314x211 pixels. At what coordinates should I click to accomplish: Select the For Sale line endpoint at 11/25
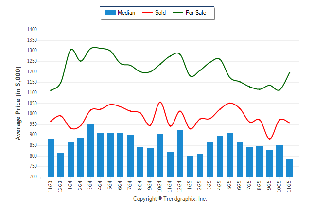[290, 72]
